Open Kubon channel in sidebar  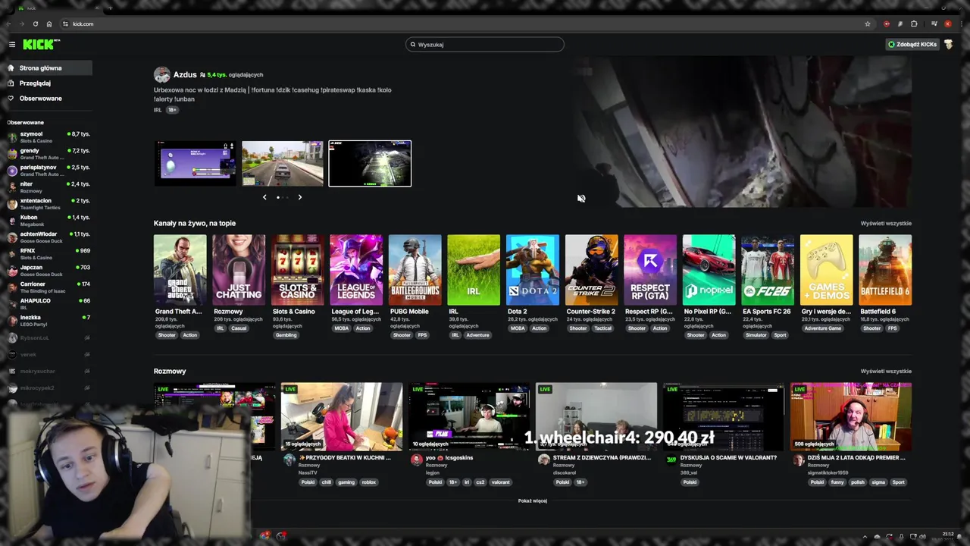tap(48, 221)
